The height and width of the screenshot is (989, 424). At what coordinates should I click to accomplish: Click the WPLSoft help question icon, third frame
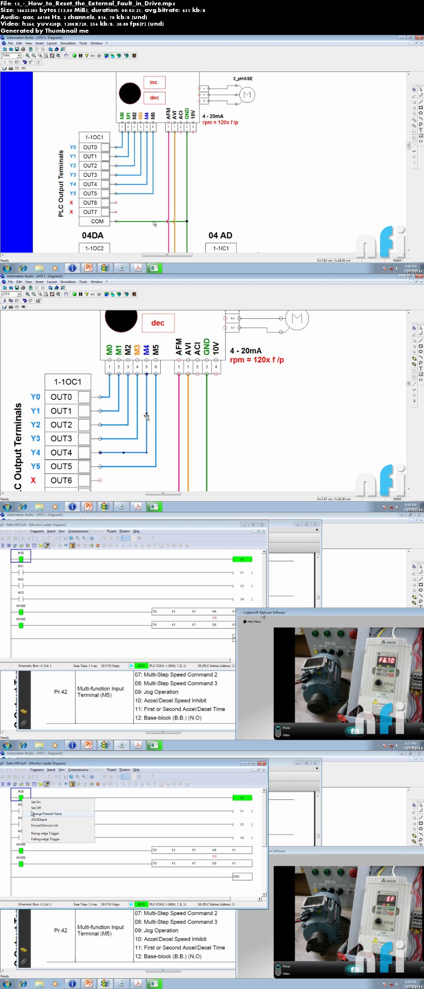(x=92, y=538)
